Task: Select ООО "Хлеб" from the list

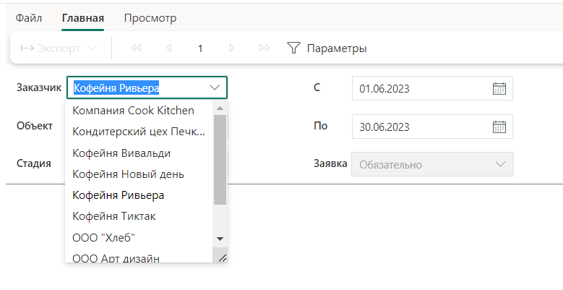Action: pos(104,237)
